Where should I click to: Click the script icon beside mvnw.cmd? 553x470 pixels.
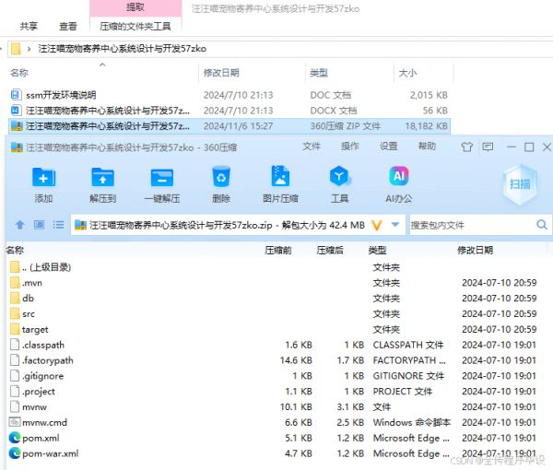point(15,422)
